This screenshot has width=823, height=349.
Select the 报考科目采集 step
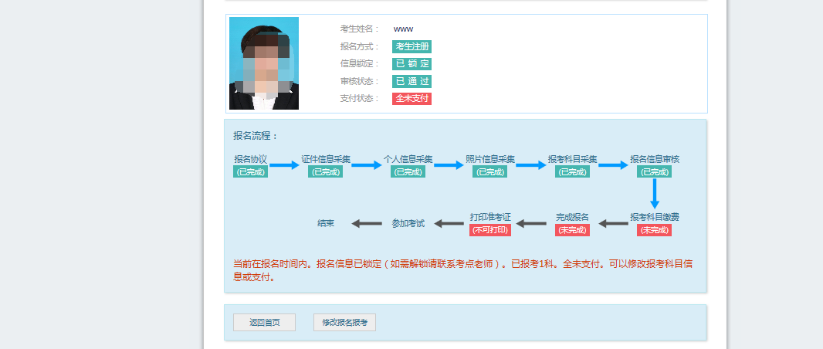coord(572,159)
